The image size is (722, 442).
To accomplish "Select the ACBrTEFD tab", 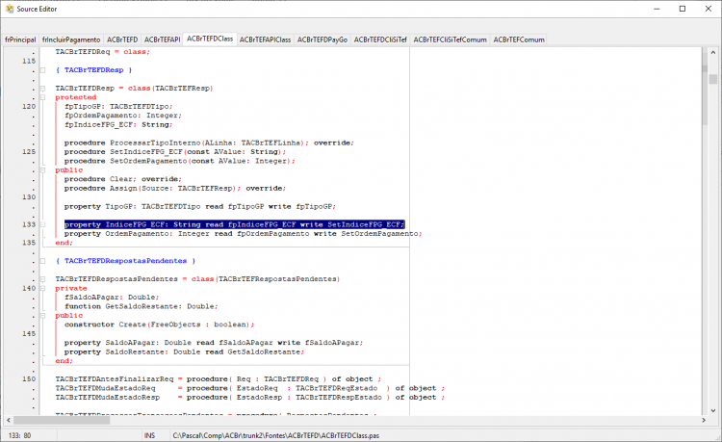I will coord(122,39).
